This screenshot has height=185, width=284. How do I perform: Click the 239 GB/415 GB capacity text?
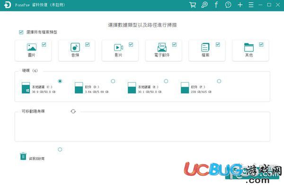(201, 92)
